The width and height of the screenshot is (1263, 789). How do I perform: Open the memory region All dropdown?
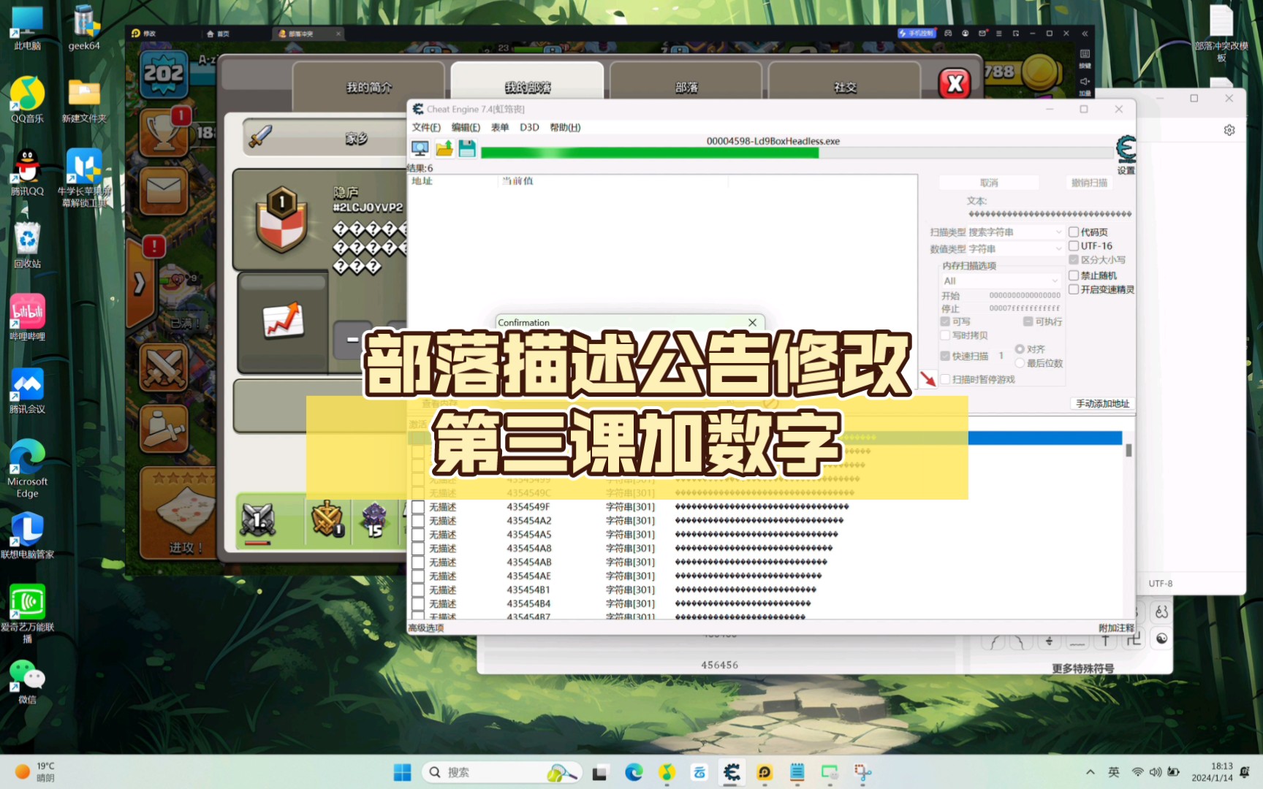click(x=1000, y=281)
